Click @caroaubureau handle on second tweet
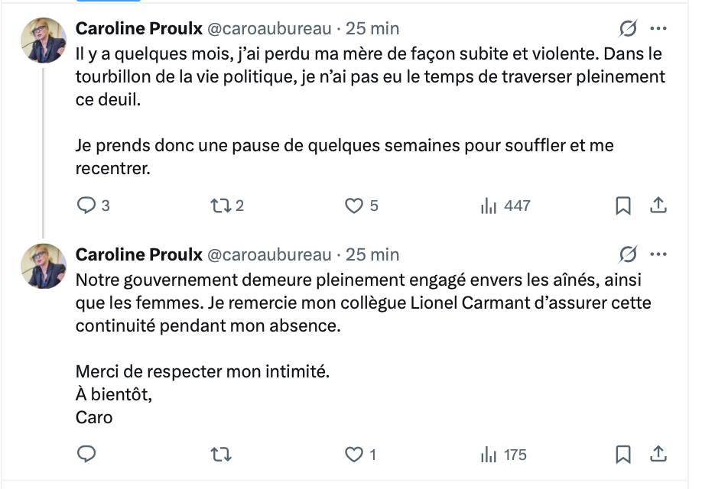Screen dimensions: 702x489 pyautogui.click(x=270, y=254)
